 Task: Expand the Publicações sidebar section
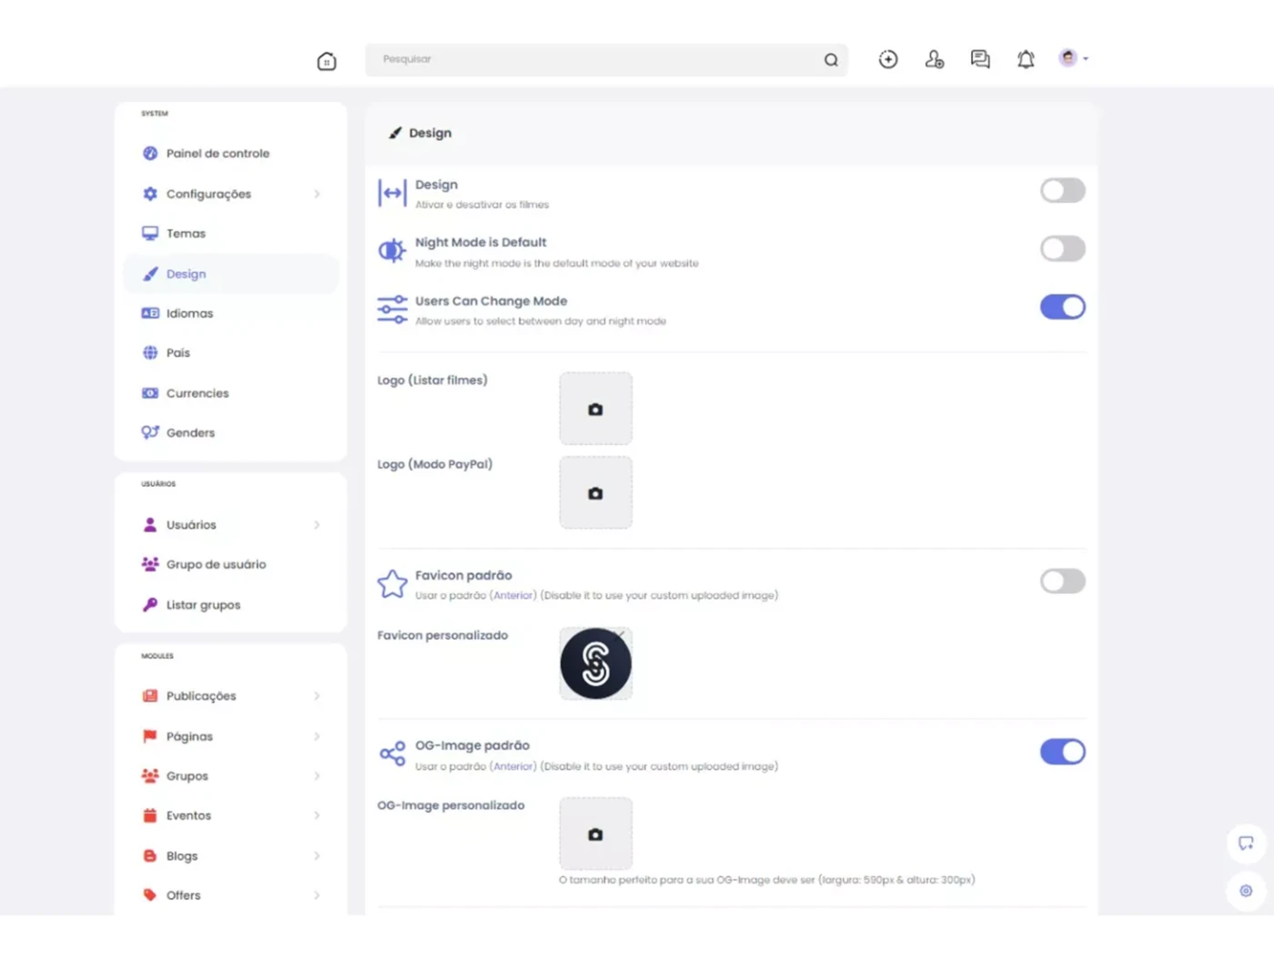click(x=231, y=696)
